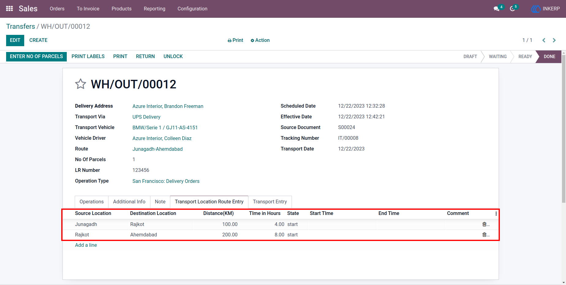
Task: Open the conversations chat icon
Action: coord(496,9)
